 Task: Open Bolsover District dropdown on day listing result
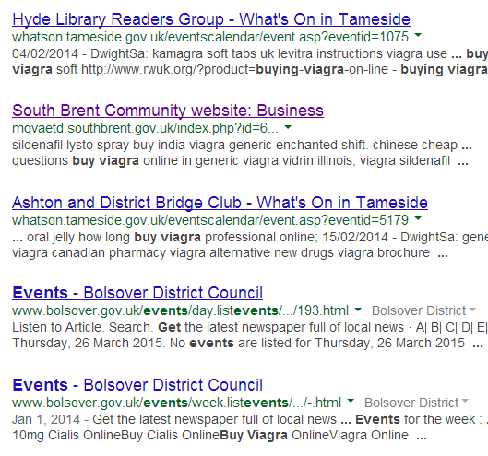pos(424,310)
